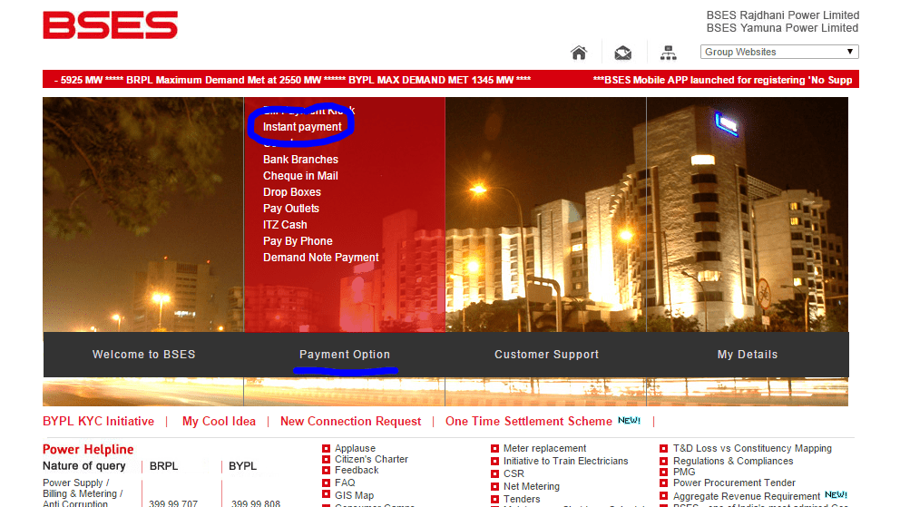Open Meter replacement link
The image size is (900, 507).
click(x=544, y=448)
